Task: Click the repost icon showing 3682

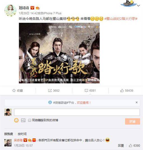Action: click(x=50, y=91)
